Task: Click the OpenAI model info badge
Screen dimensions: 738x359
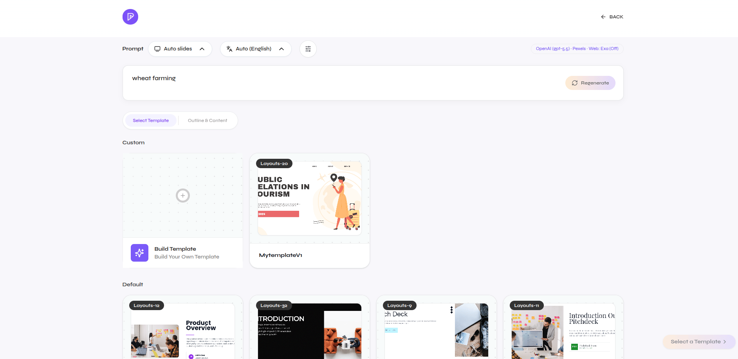Action: [x=577, y=48]
